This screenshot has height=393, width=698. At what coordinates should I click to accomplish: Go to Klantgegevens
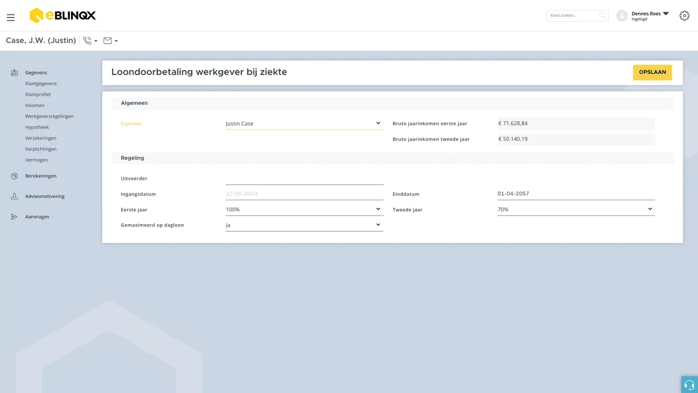[41, 83]
